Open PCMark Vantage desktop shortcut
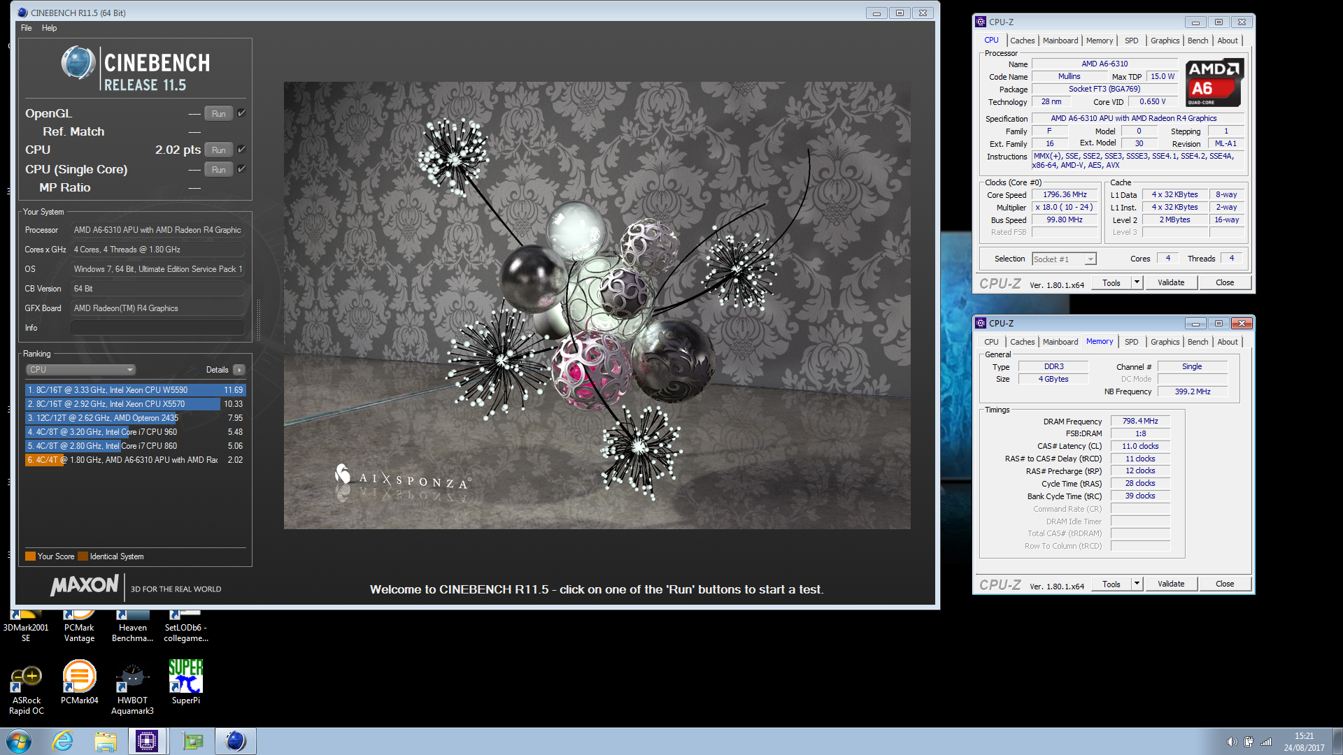1343x755 pixels. click(79, 626)
